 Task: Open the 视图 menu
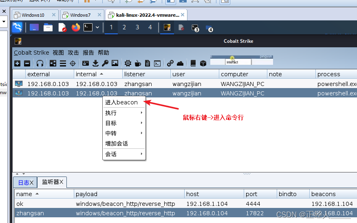(x=58, y=53)
